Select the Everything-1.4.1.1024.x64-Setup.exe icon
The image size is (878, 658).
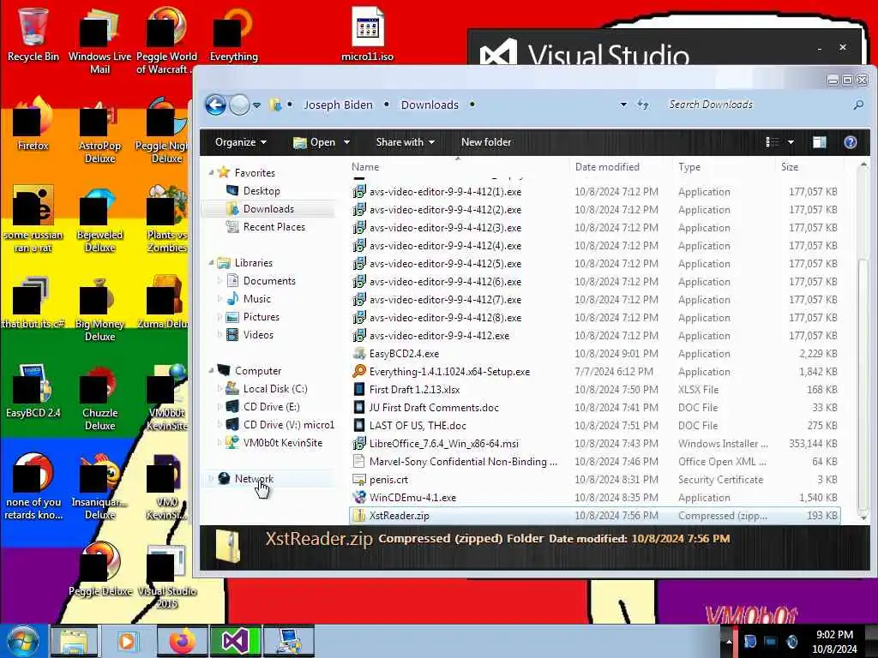click(x=359, y=372)
